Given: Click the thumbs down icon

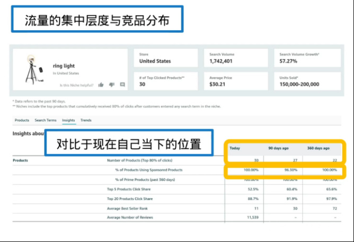Looking at the screenshot, I should tap(112, 85).
